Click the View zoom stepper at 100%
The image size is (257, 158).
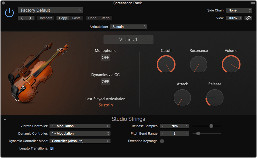234,18
